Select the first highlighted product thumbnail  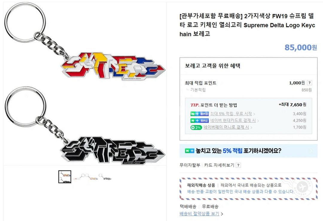click(x=65, y=177)
